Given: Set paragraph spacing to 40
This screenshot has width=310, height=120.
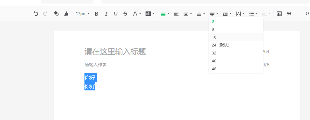Looking at the screenshot, I should pyautogui.click(x=236, y=61).
